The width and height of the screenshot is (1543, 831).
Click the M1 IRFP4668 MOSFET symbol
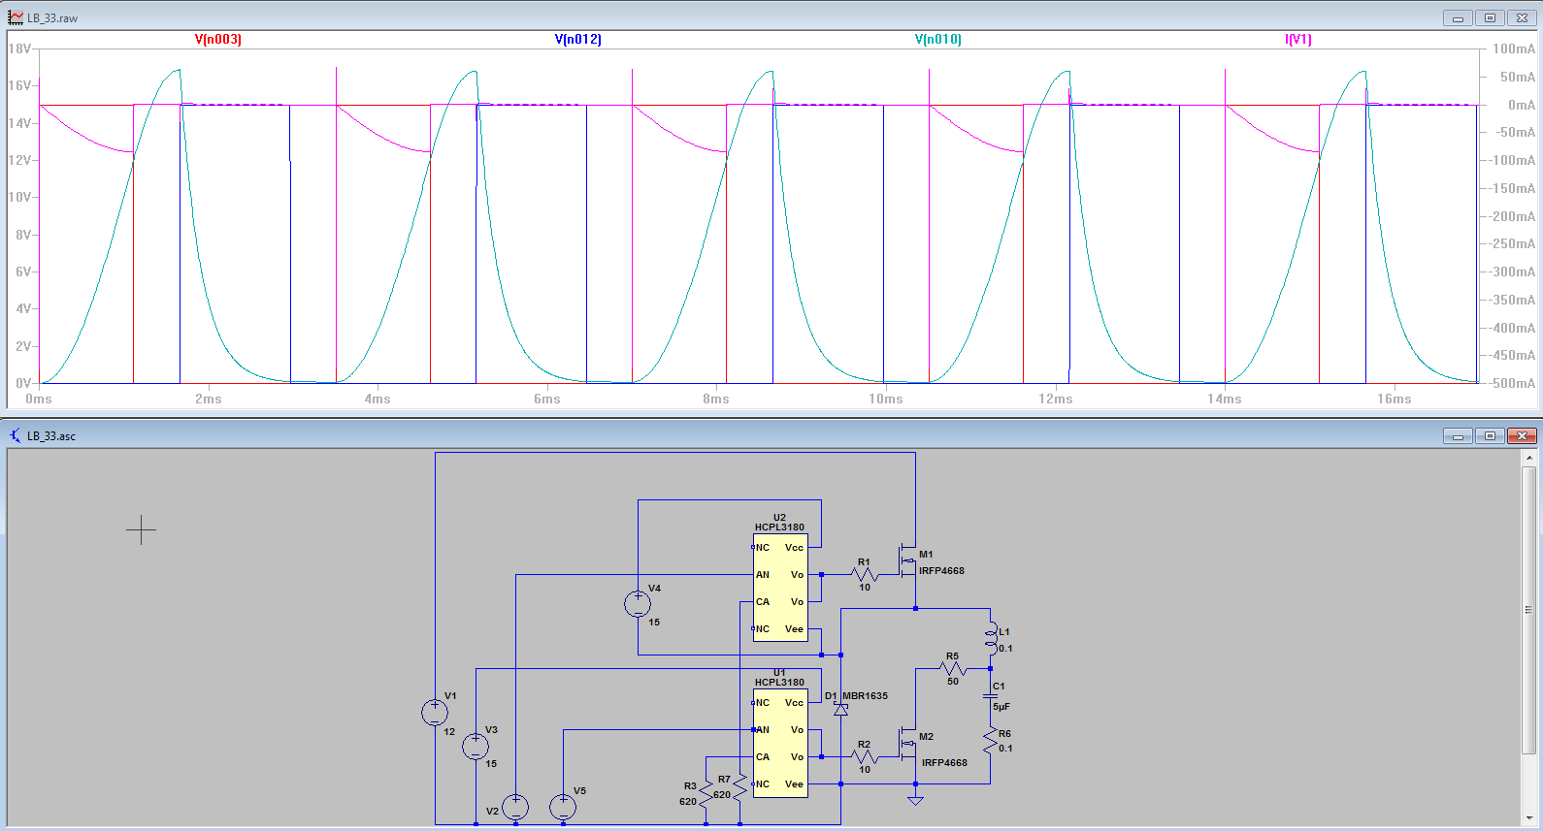(x=908, y=561)
